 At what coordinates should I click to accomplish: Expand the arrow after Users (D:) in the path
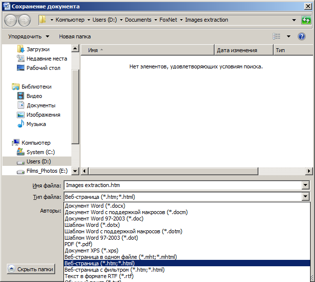[121, 20]
